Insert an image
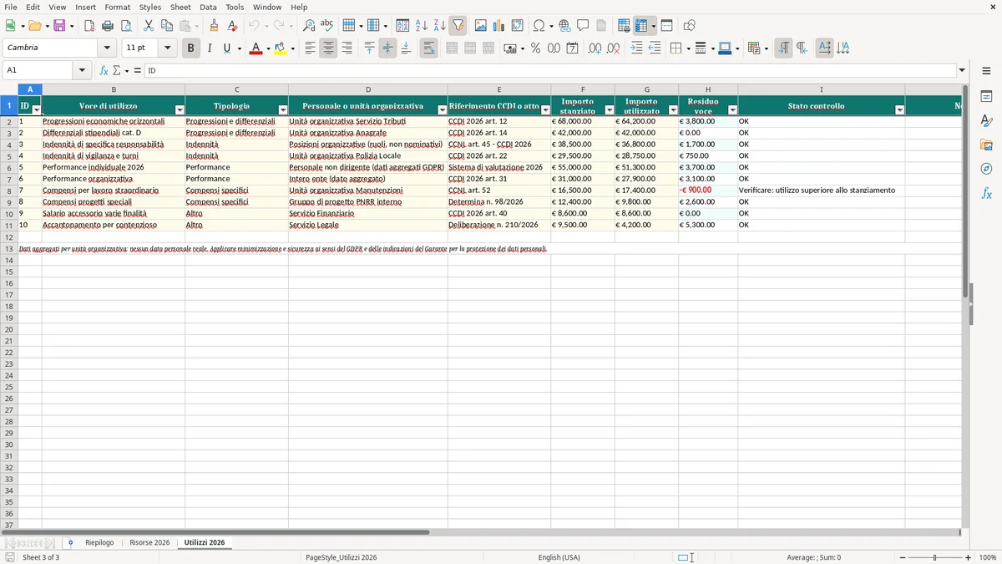 (x=481, y=26)
